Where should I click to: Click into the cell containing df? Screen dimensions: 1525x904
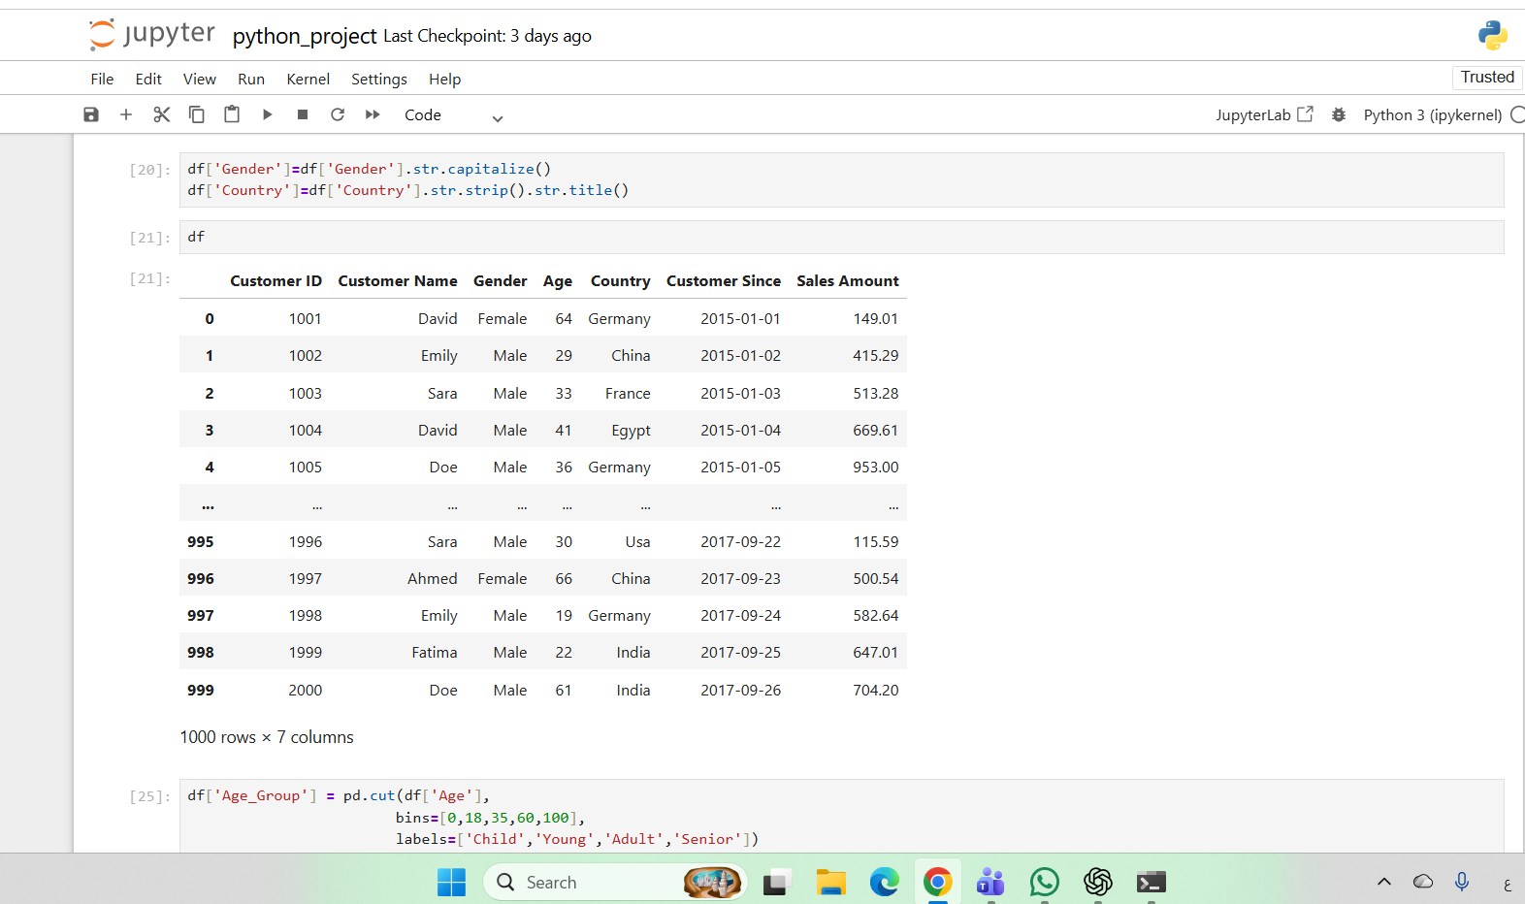pyautogui.click(x=834, y=237)
